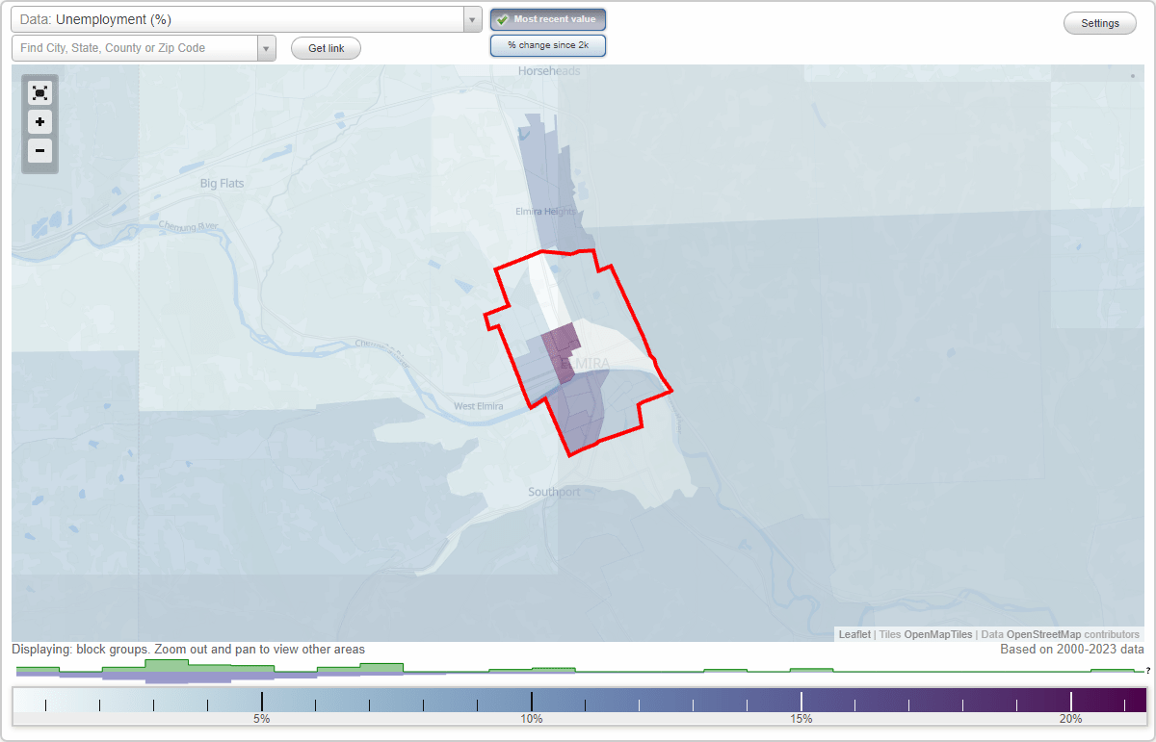Click the fit-to-full-extent map icon
Screen dimensions: 1156x742
(x=39, y=92)
